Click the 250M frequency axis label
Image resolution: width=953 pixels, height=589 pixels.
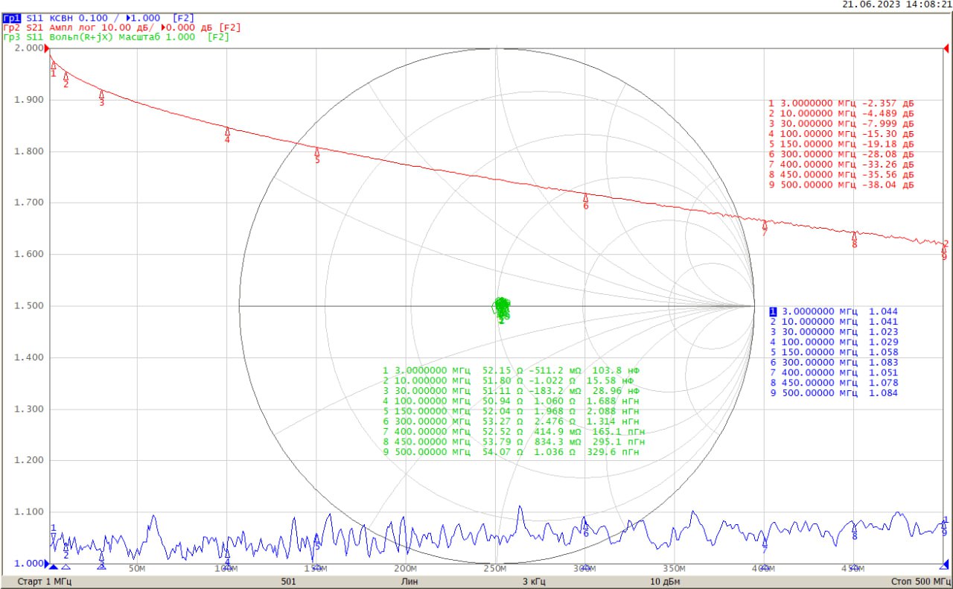[495, 569]
